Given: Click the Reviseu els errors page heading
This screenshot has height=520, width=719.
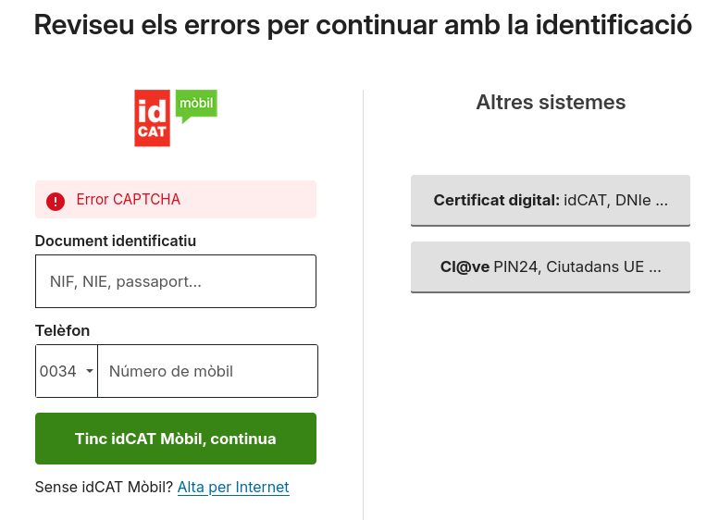Looking at the screenshot, I should click(x=362, y=25).
